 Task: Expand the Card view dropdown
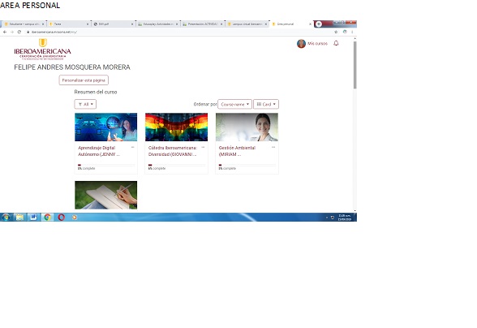click(266, 104)
